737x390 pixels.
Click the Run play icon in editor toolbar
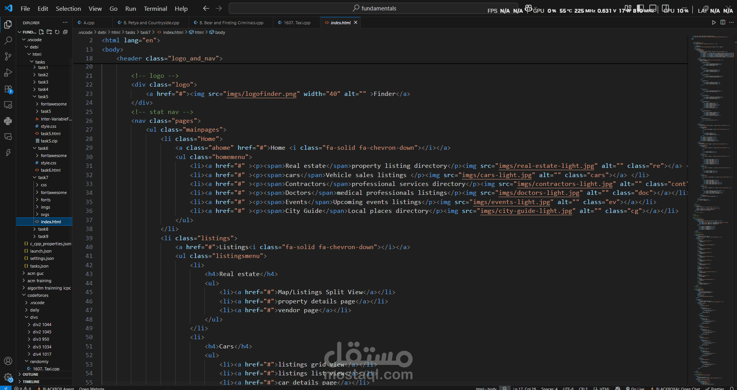coord(714,23)
